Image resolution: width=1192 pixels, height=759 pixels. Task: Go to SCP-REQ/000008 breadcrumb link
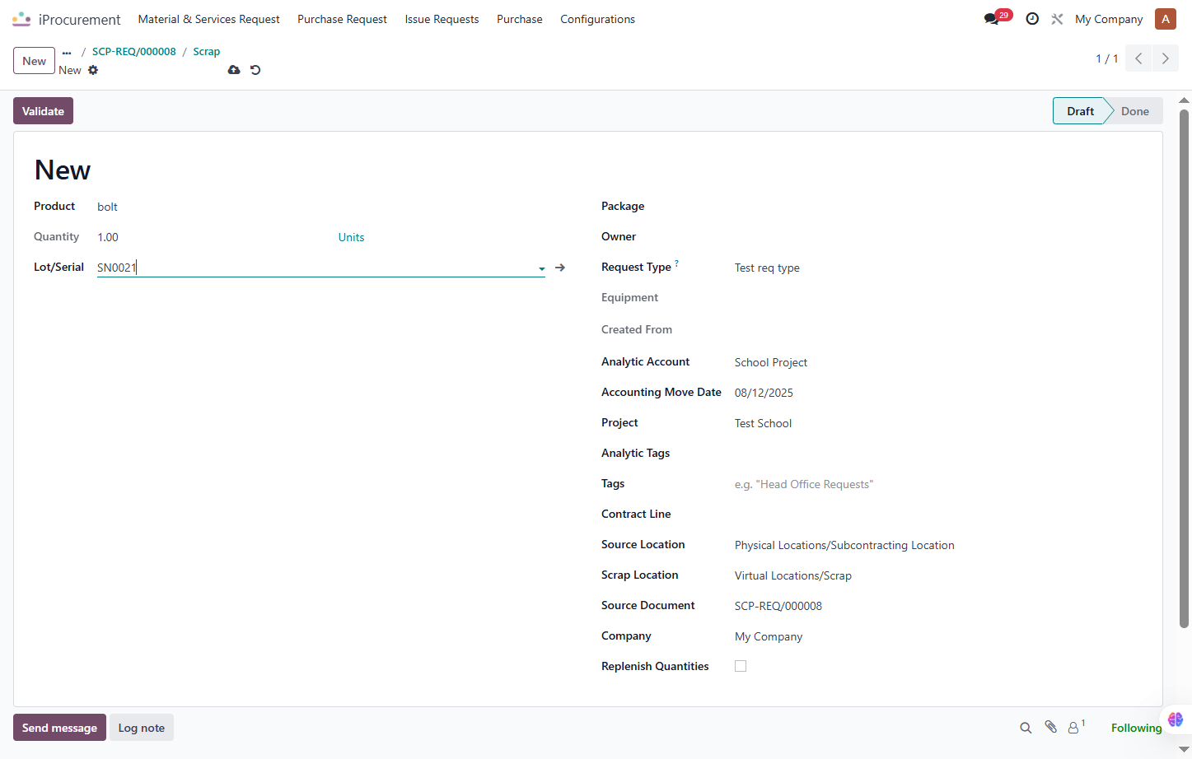click(134, 51)
